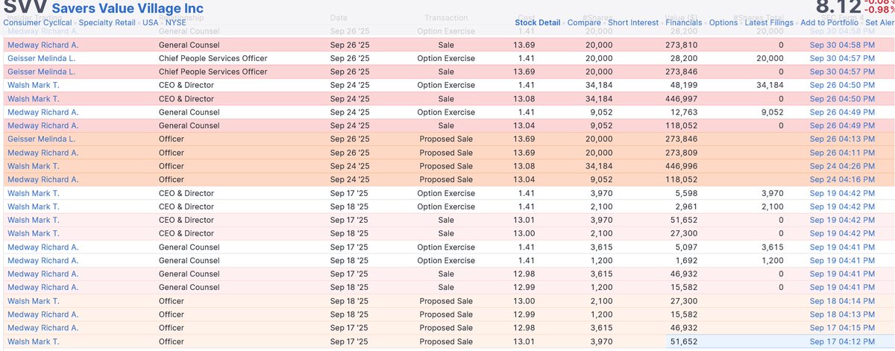895x351 pixels.
Task: Click the NYSE exchange link
Action: [176, 22]
